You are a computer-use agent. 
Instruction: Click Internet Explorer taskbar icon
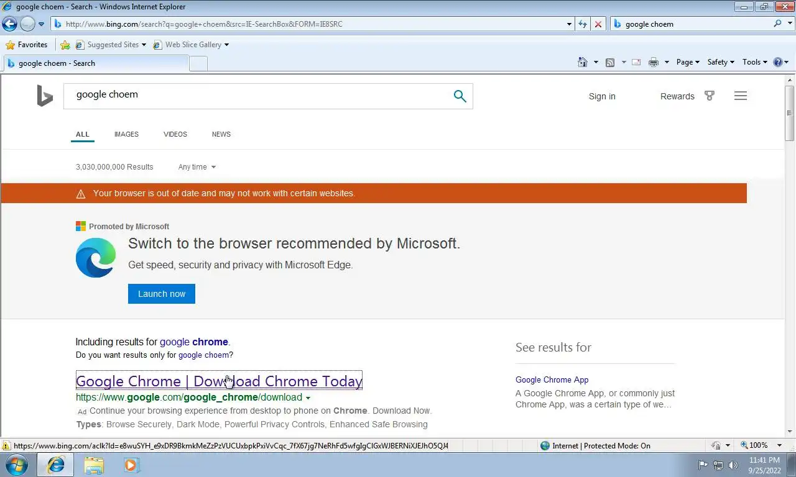[56, 465]
